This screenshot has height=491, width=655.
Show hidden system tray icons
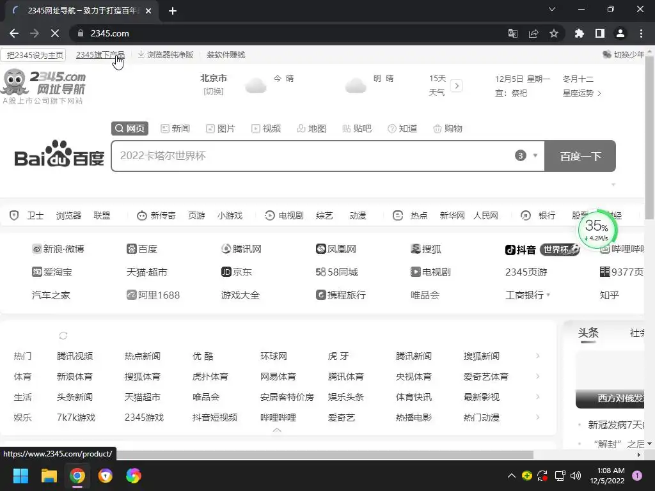[x=511, y=476]
